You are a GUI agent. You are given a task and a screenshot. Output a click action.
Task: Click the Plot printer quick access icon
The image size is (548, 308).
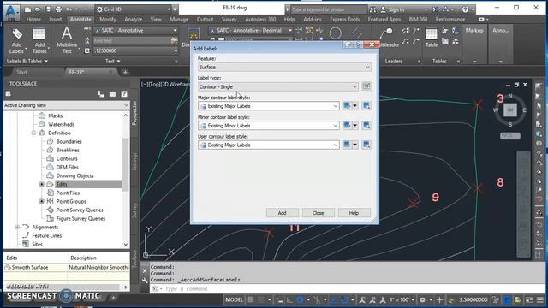click(x=59, y=9)
